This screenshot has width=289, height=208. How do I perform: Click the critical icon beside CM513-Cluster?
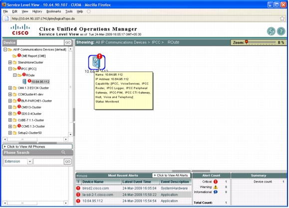pos(19,107)
